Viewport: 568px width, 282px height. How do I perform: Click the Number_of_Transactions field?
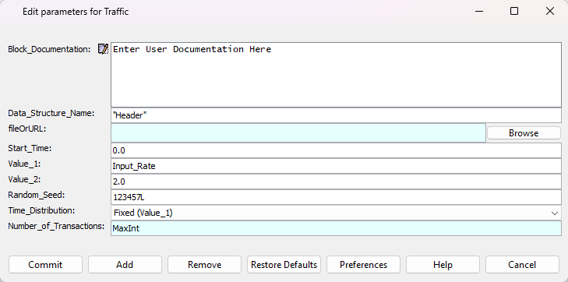pos(336,228)
